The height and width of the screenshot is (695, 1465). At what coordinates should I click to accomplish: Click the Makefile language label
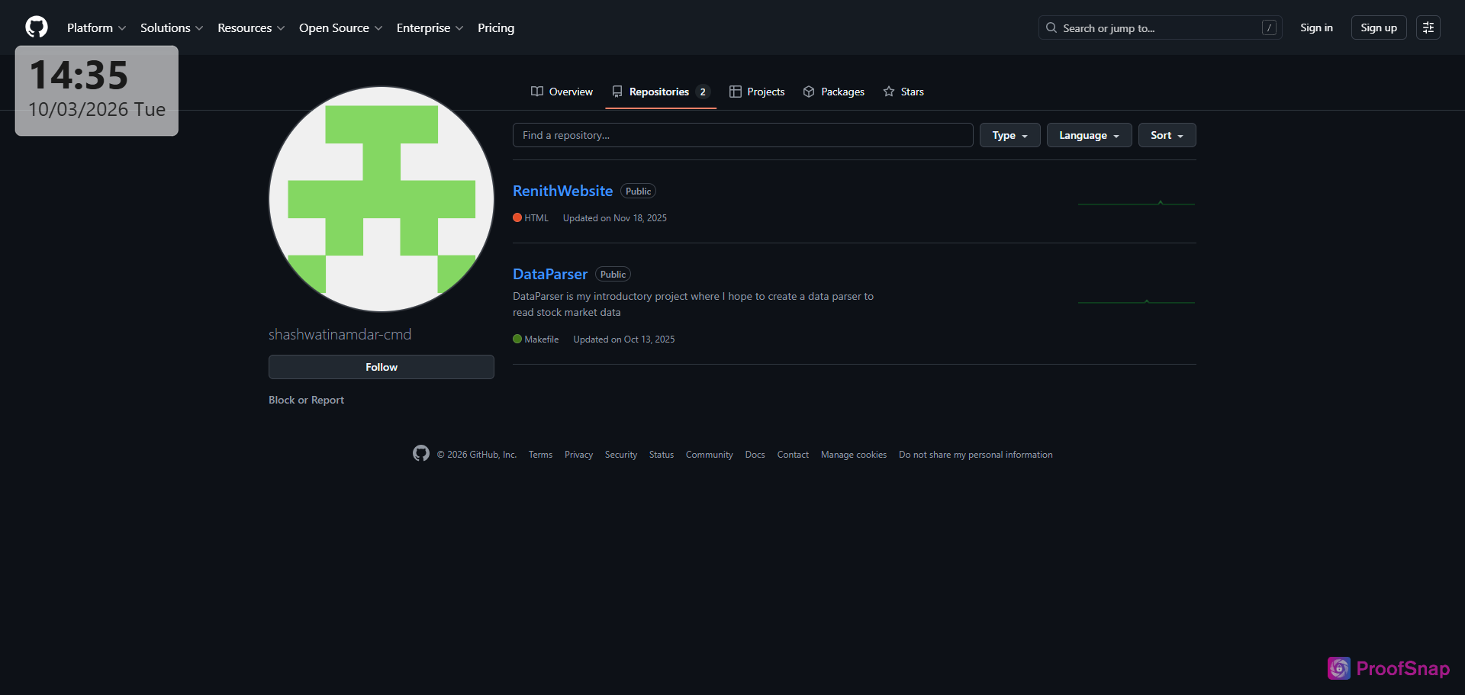click(542, 339)
